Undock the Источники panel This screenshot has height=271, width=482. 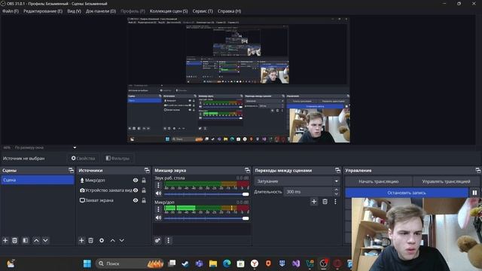(147, 170)
